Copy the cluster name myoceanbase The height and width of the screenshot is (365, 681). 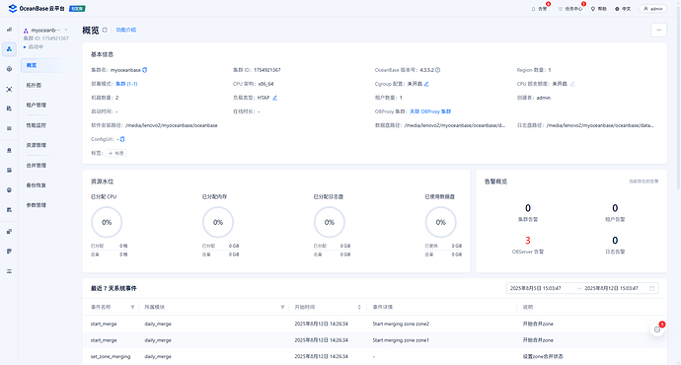(145, 70)
